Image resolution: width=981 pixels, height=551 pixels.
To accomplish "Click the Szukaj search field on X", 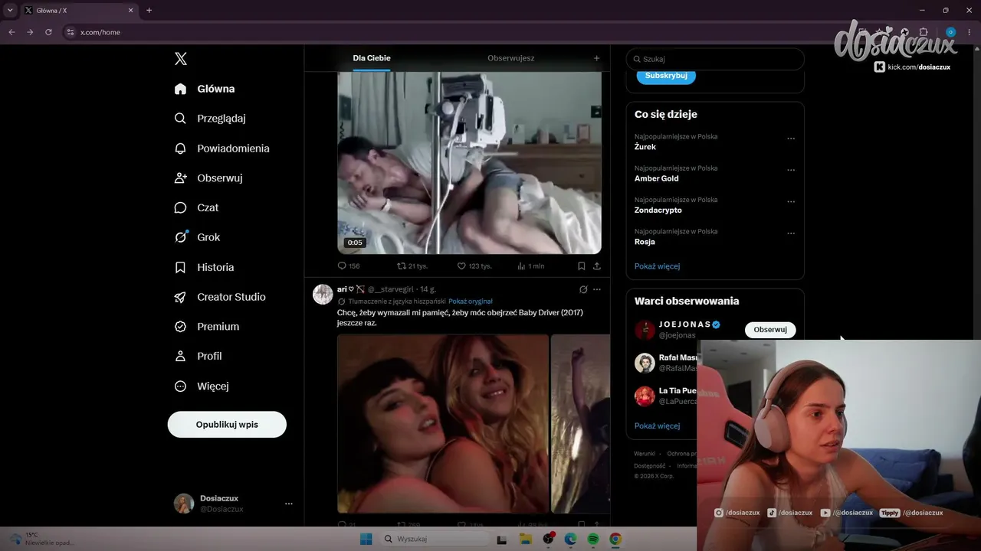I will click(x=715, y=59).
